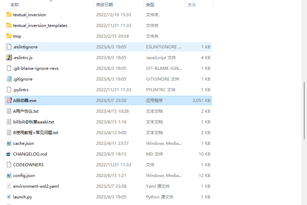
Task: Click the CHANGELOG.md file icon
Action: (x=8, y=154)
